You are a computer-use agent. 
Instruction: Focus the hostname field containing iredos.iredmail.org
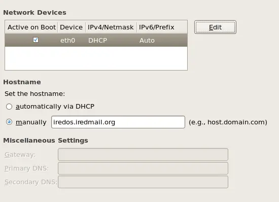(x=118, y=122)
